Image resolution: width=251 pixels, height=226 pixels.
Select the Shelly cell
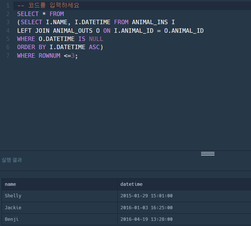coord(60,196)
